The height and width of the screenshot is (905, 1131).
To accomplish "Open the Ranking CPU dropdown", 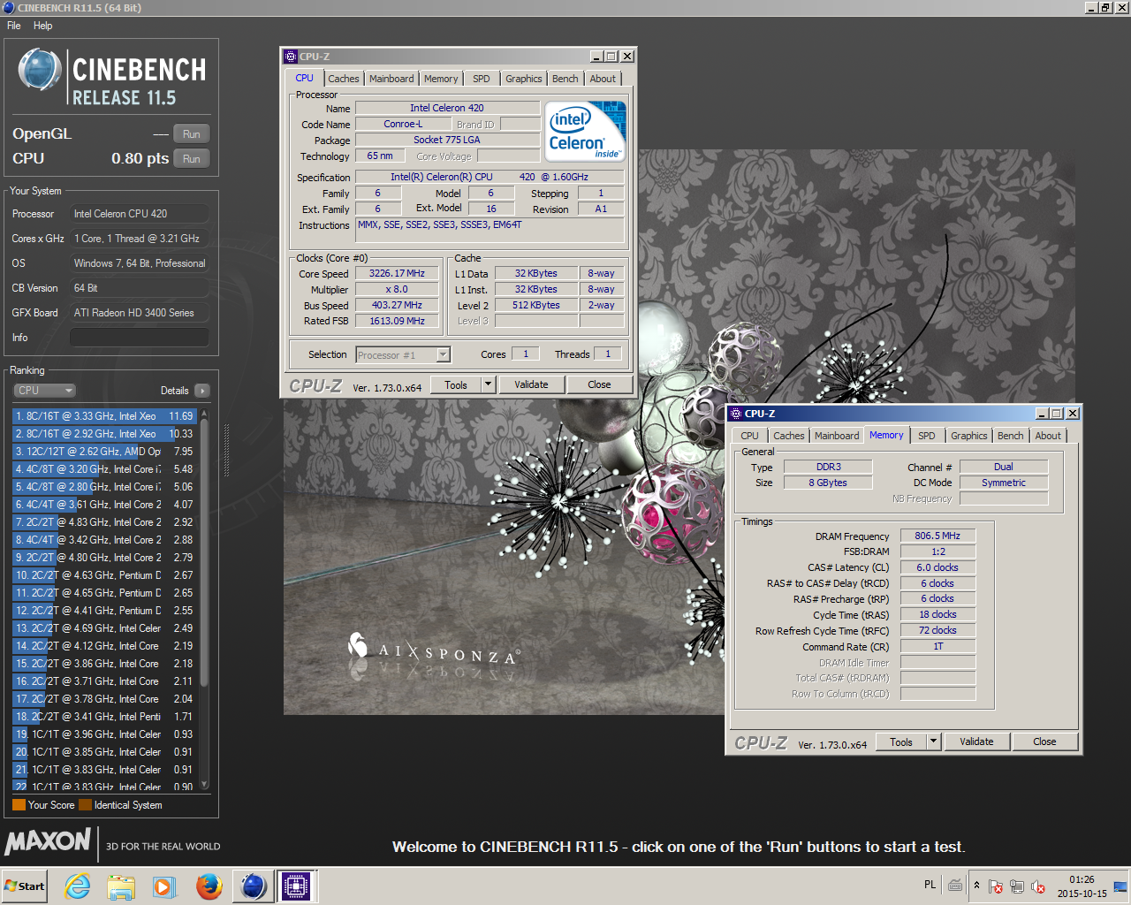I will [44, 391].
